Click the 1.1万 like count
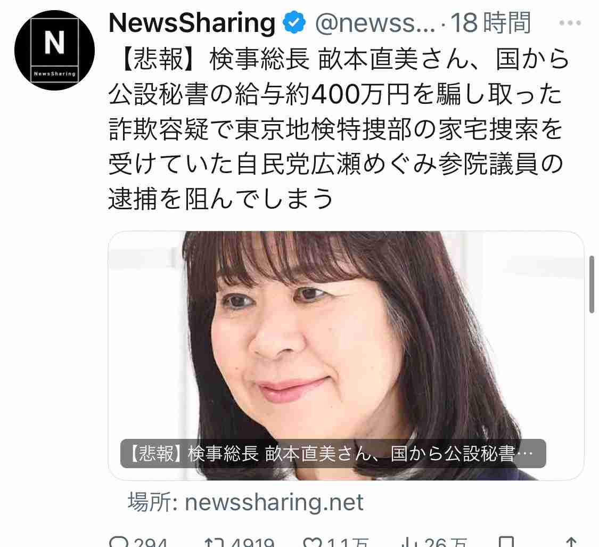Screen dimensions: 599x547 point(348,542)
